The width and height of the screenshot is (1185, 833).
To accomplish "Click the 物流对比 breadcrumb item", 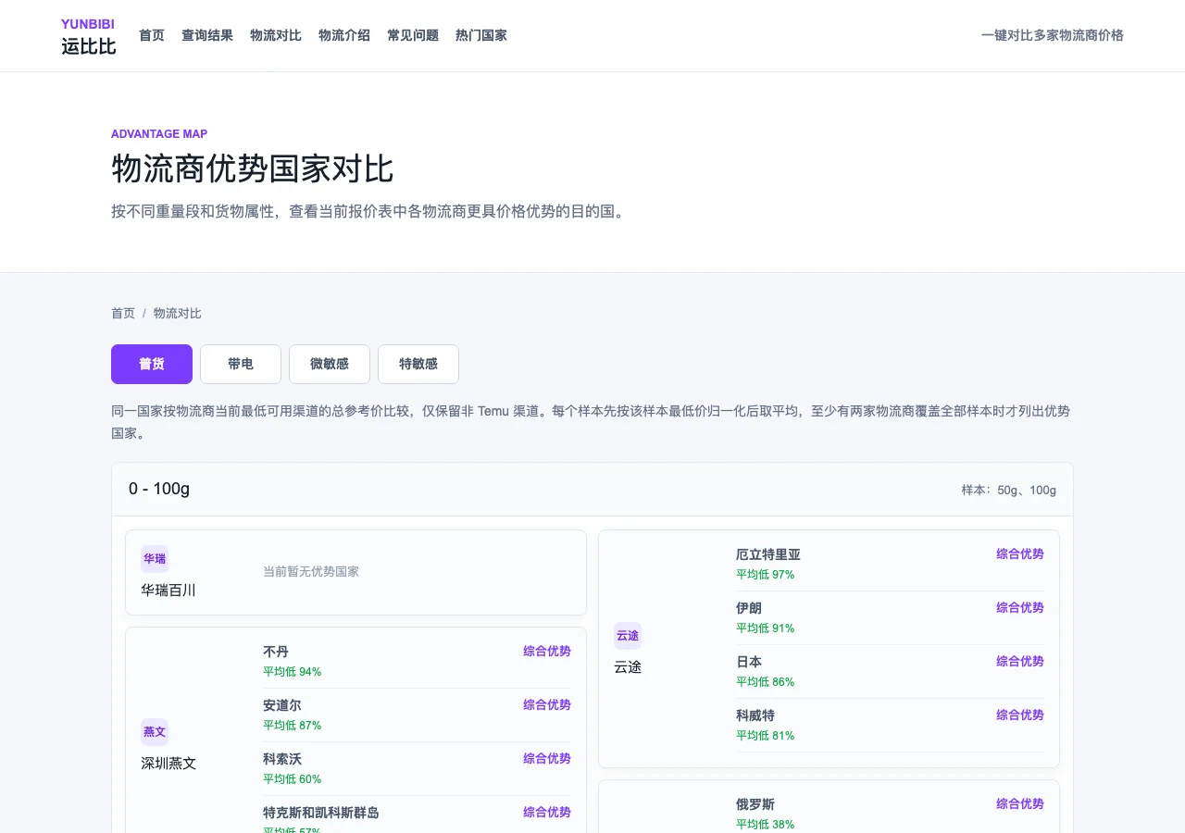I will [x=178, y=313].
